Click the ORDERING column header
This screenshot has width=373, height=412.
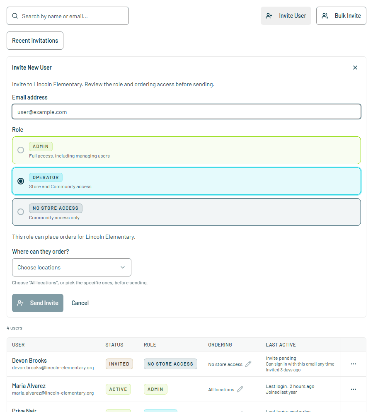click(x=220, y=345)
